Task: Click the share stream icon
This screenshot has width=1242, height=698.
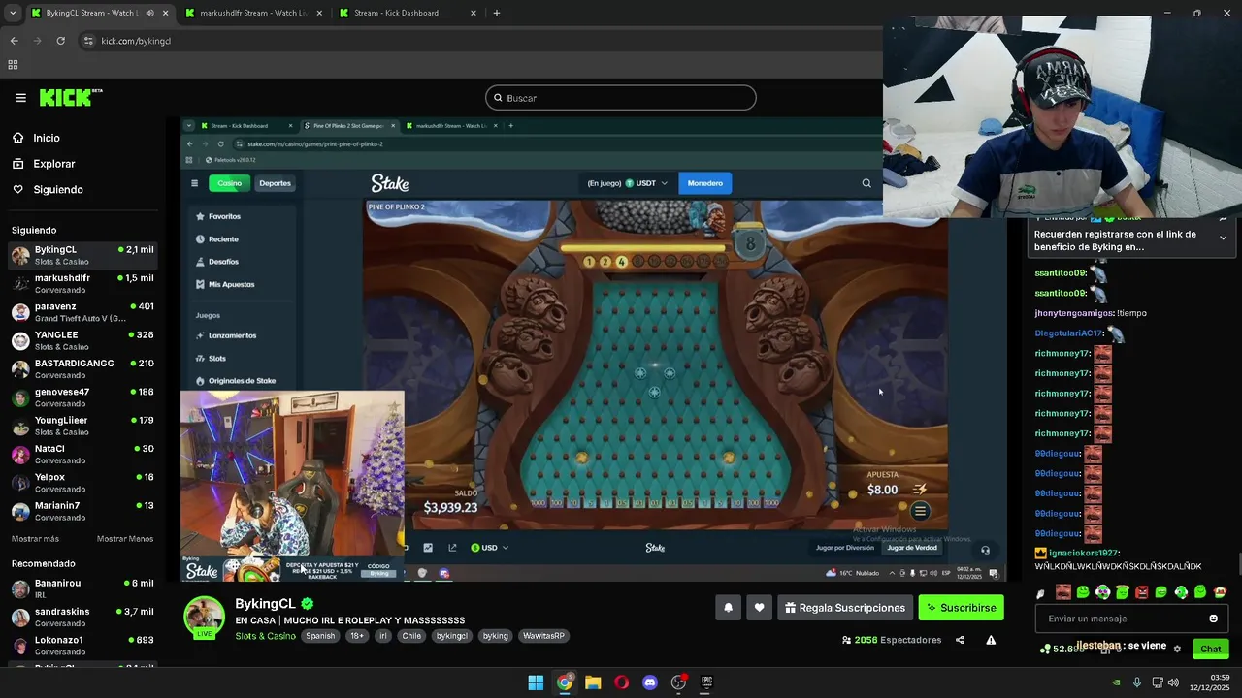Action: click(x=960, y=640)
